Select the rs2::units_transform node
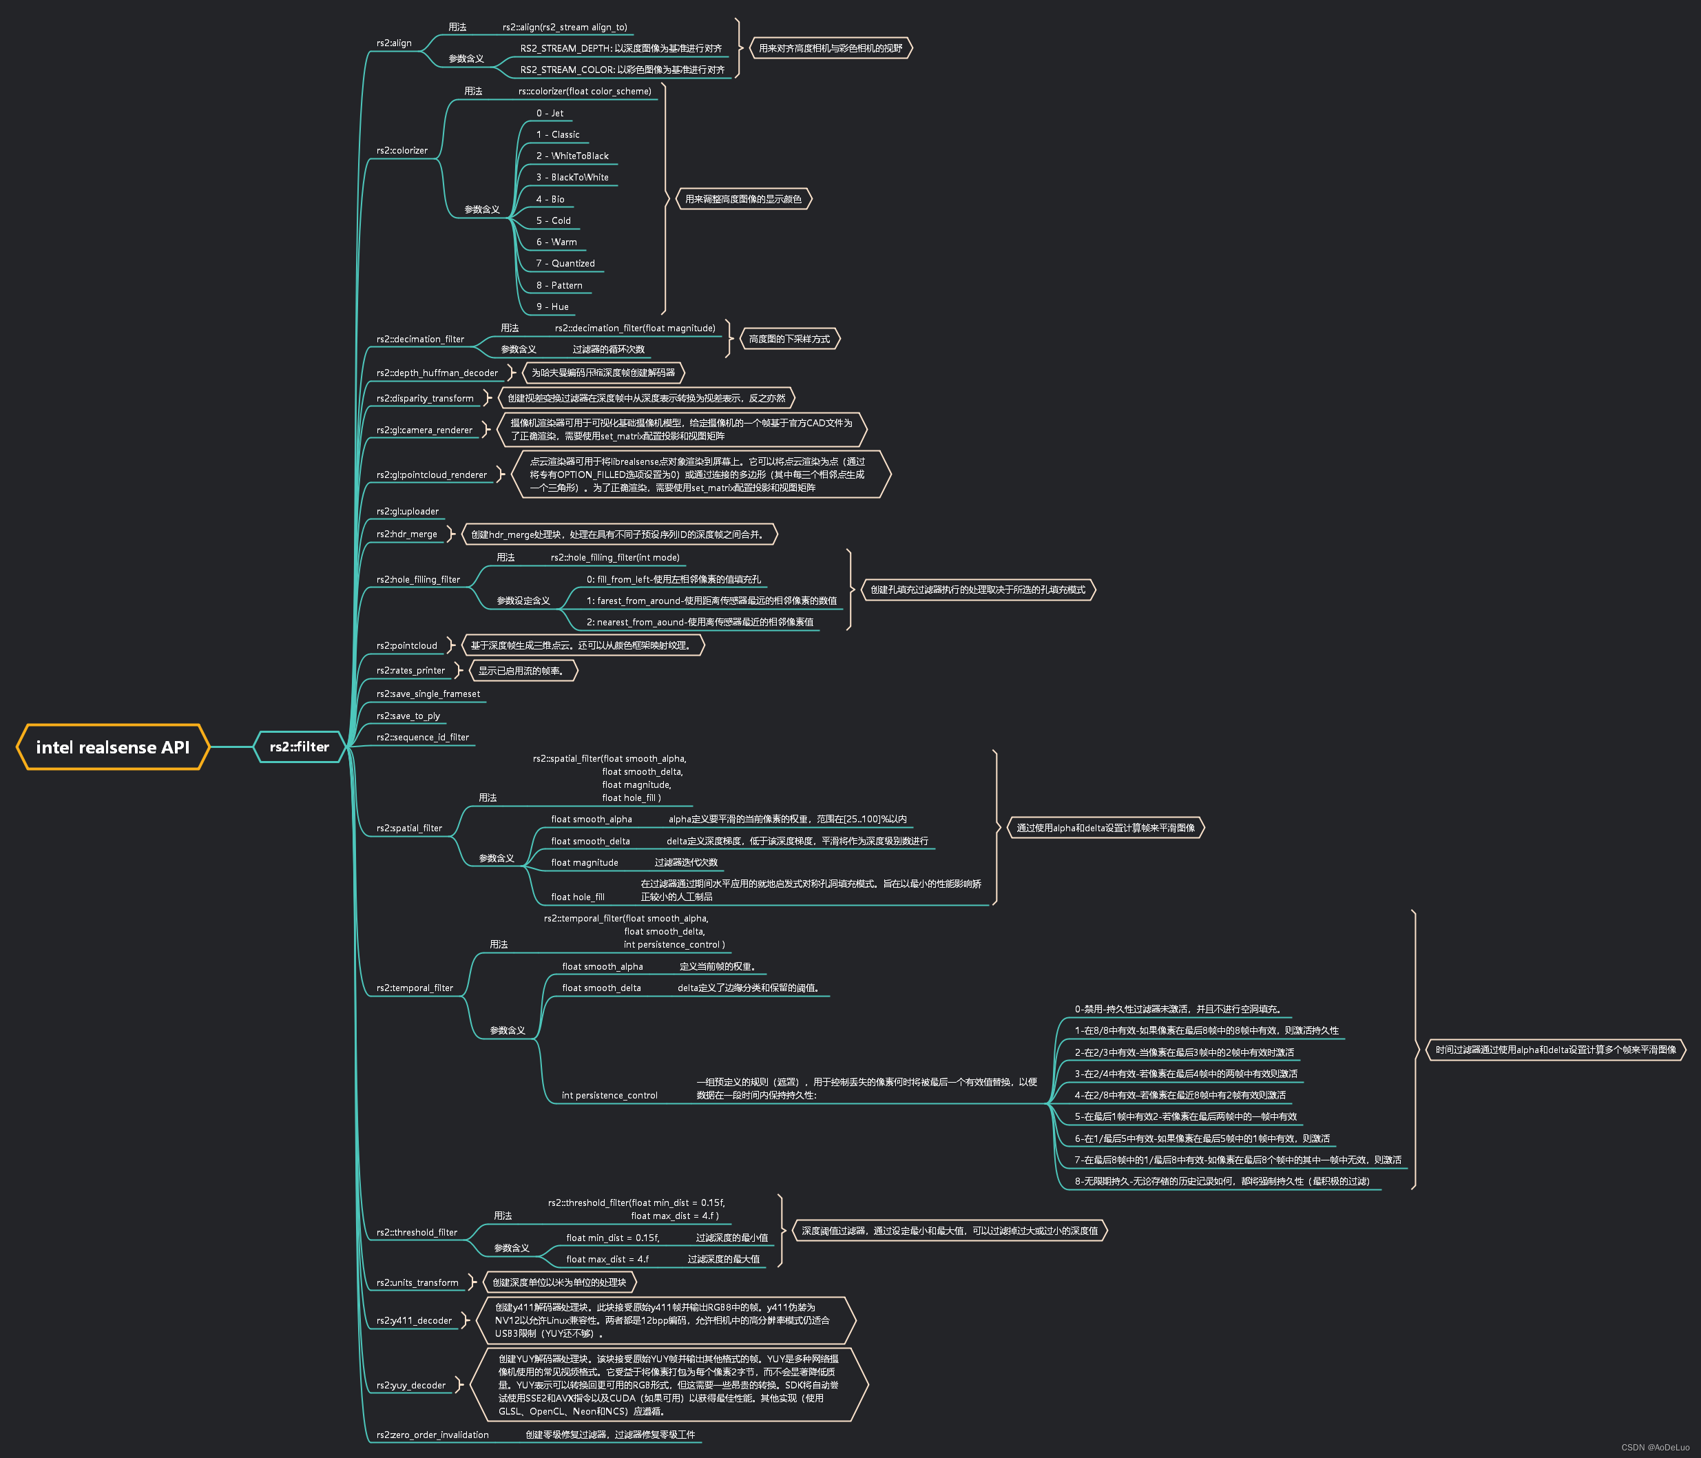This screenshot has height=1458, width=1701. point(418,1282)
